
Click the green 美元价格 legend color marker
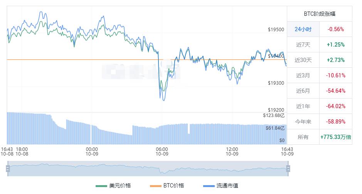[x=101, y=186]
